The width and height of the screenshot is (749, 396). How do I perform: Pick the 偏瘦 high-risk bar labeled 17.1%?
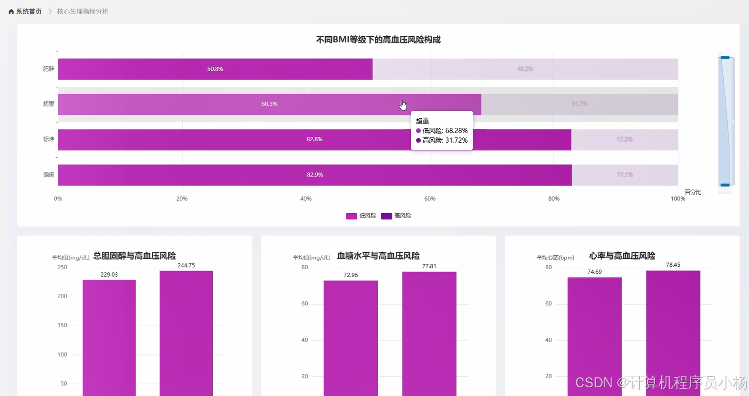[625, 175]
